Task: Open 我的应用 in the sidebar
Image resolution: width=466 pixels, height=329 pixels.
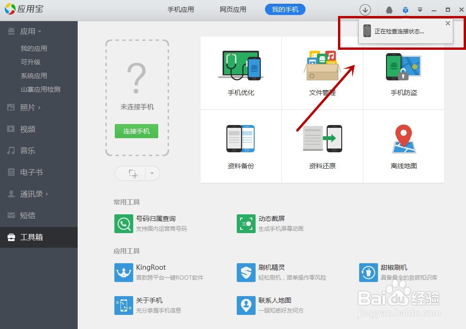Action: click(x=34, y=48)
